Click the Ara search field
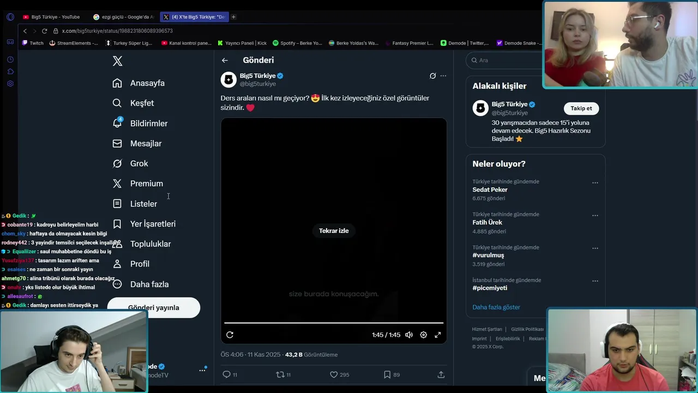Screen dimensions: 698x393 507,61
